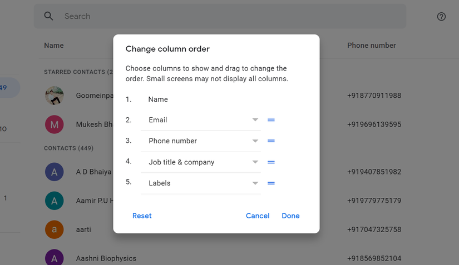459x265 pixels.
Task: Click the Name column header
Action: [x=54, y=46]
